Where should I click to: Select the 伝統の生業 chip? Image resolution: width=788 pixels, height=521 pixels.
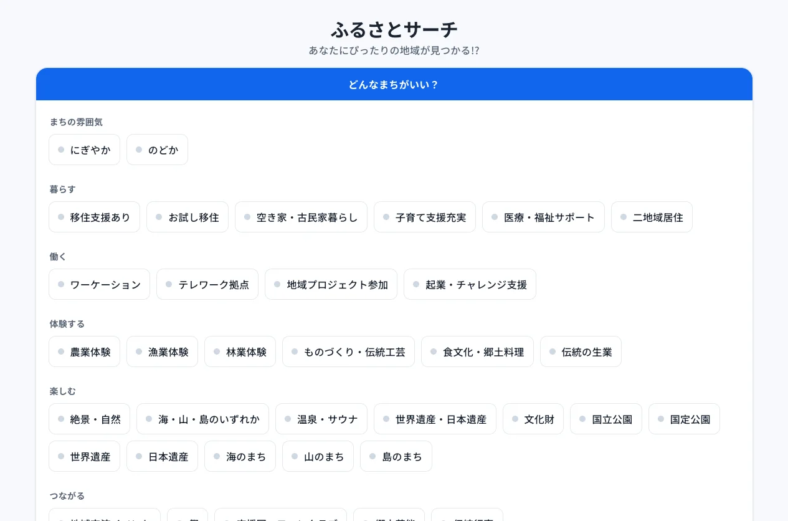(581, 351)
